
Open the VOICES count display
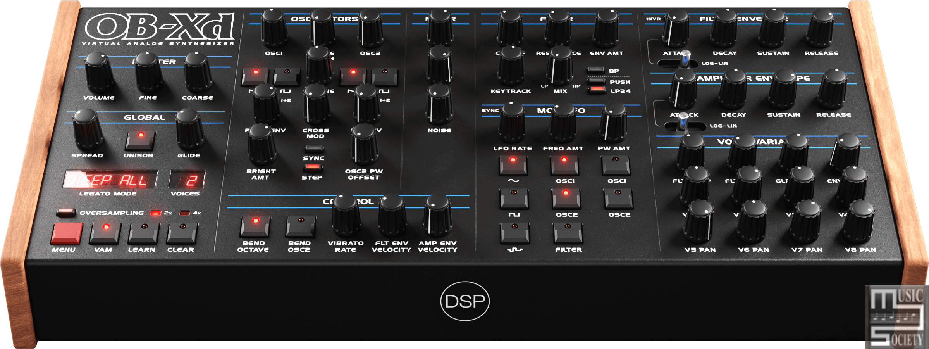(x=187, y=179)
